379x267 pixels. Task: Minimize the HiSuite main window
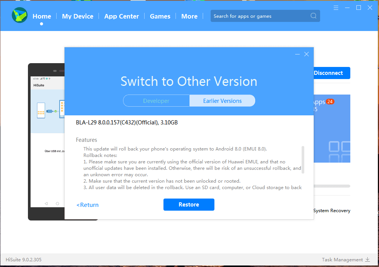tap(347, 8)
